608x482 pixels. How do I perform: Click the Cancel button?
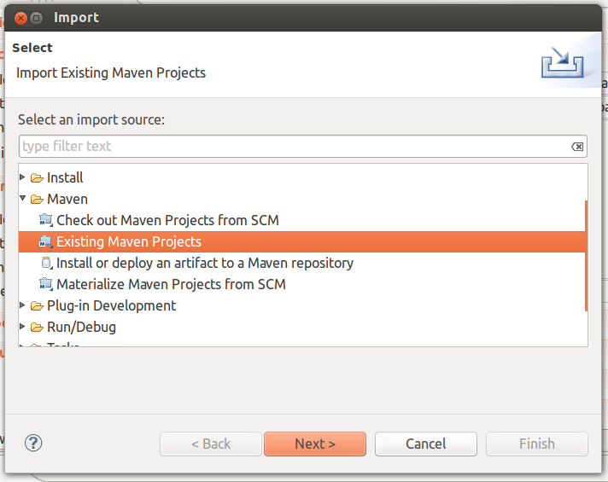pyautogui.click(x=426, y=444)
